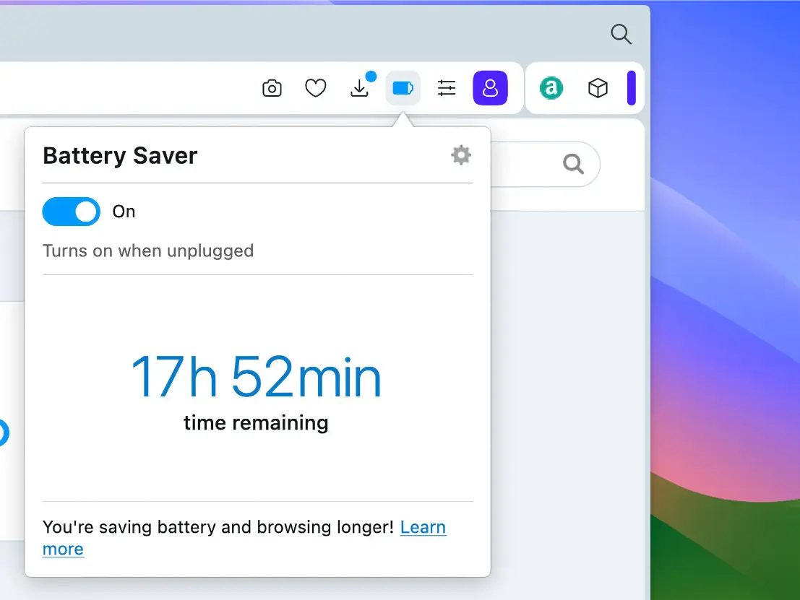Screen dimensions: 800x600
Task: Click the Battery Saver toolbar icon
Action: (403, 87)
